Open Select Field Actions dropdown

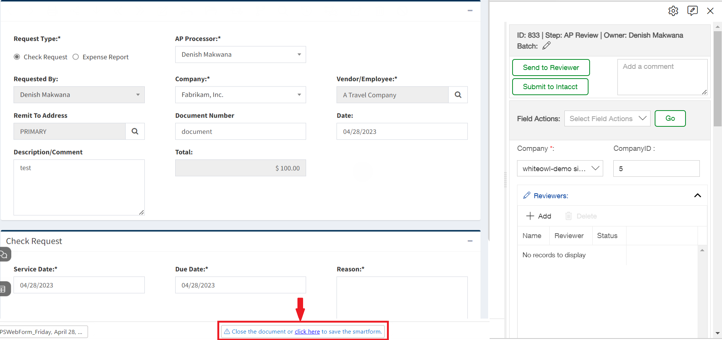click(x=607, y=118)
